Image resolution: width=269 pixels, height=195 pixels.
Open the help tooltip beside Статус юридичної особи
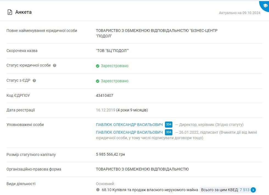click(x=55, y=65)
